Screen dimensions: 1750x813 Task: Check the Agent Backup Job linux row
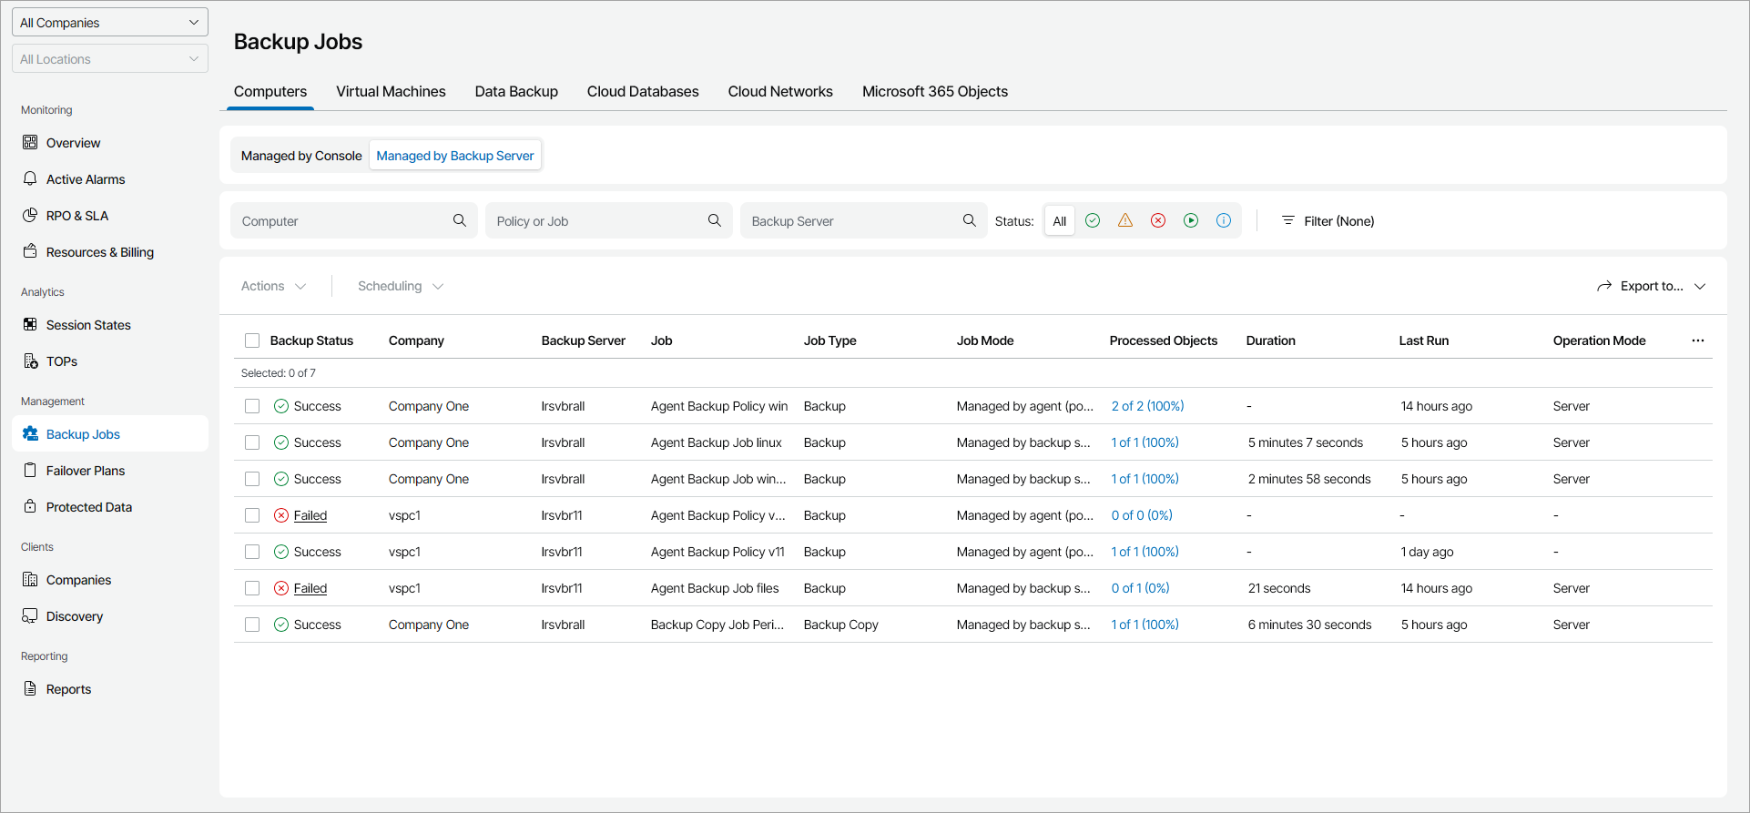tap(252, 442)
